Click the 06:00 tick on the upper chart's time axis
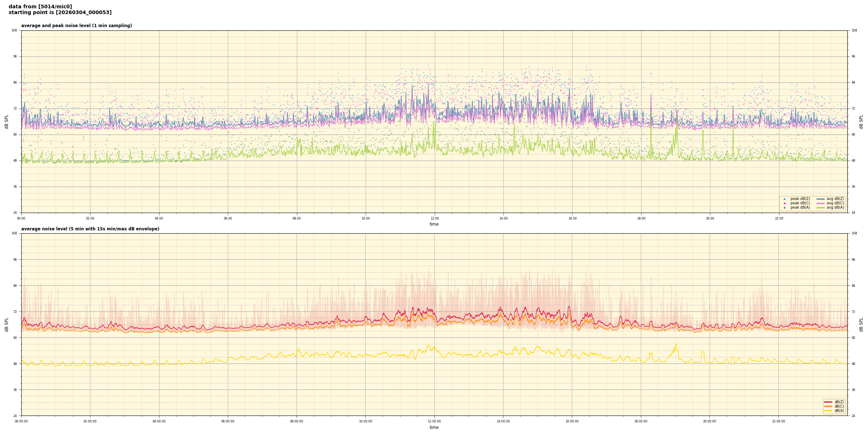The height and width of the screenshot is (434, 868). click(228, 218)
